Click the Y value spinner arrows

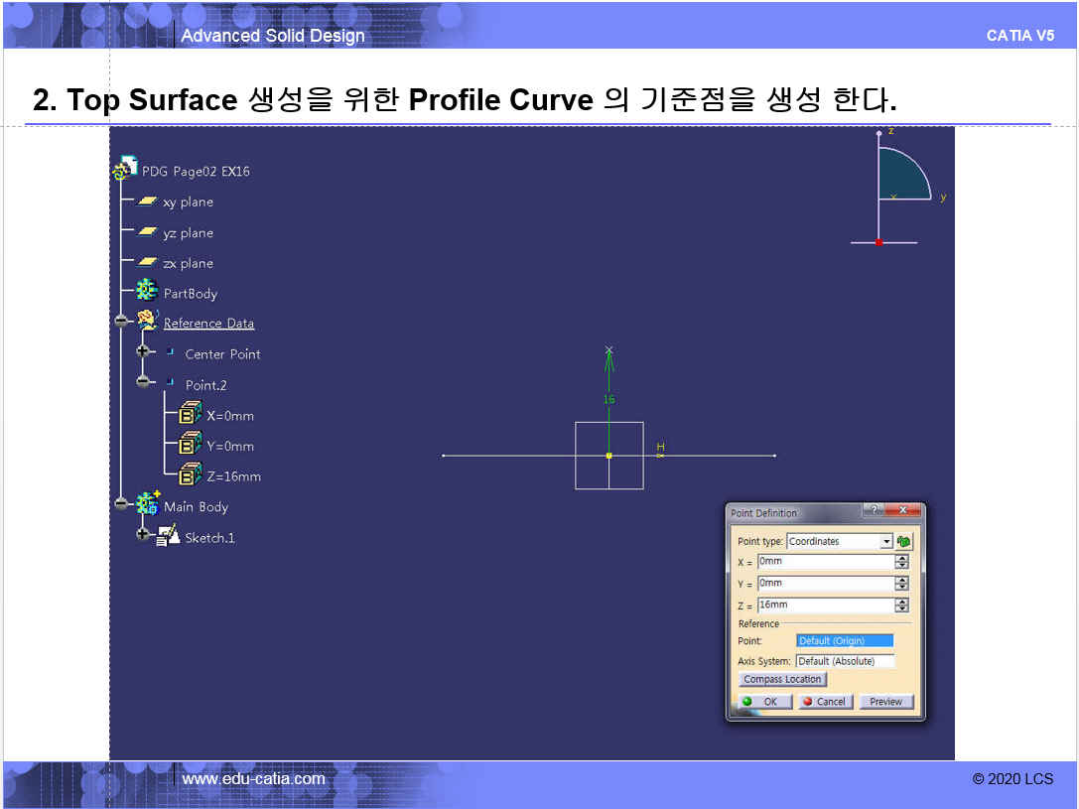point(901,584)
